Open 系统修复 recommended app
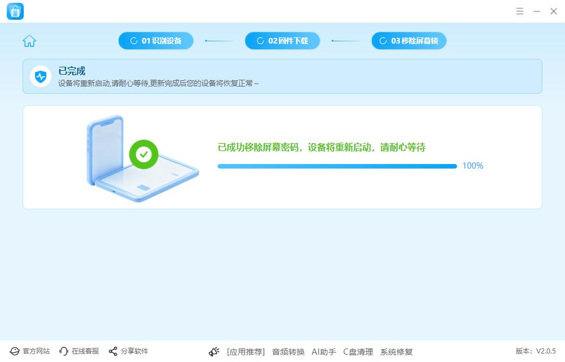Screen dimensions: 565x362 click(x=397, y=352)
